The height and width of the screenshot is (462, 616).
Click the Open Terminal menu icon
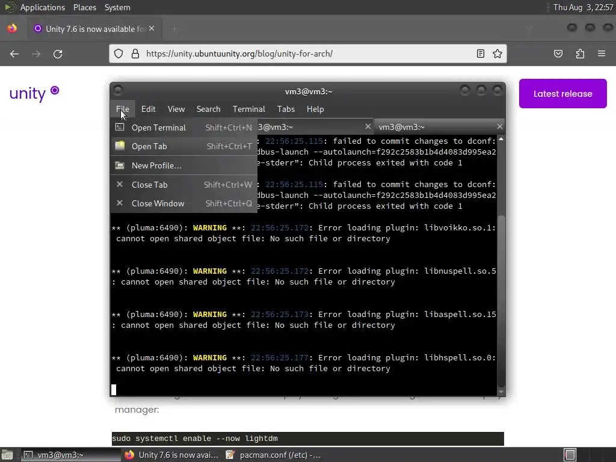point(120,127)
